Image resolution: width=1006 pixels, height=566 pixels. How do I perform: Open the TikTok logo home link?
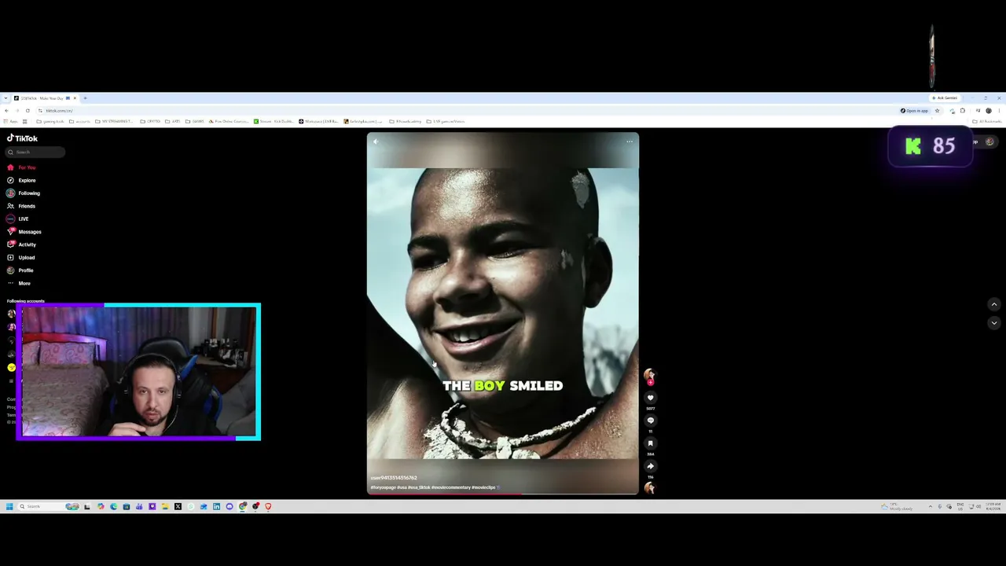pyautogui.click(x=23, y=138)
